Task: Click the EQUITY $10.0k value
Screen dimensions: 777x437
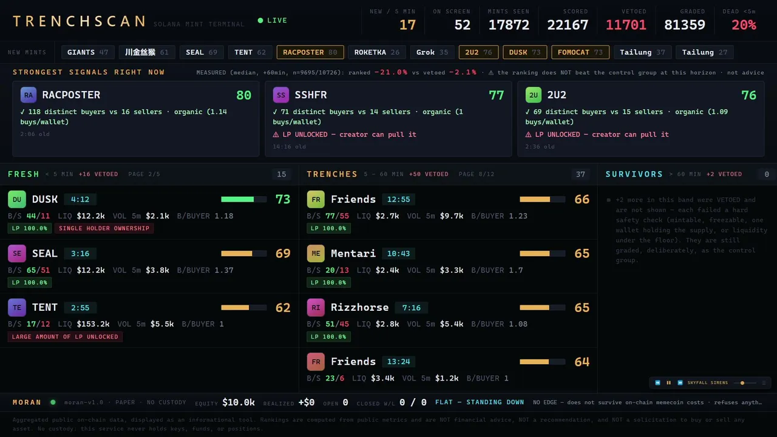Action: 239,402
